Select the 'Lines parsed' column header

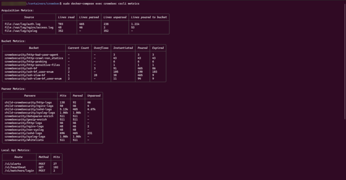click(x=89, y=17)
